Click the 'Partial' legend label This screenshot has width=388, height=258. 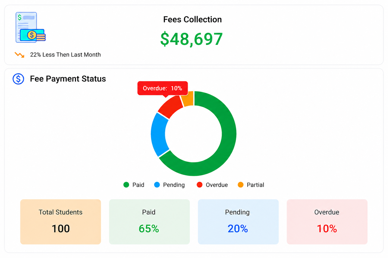(x=255, y=185)
